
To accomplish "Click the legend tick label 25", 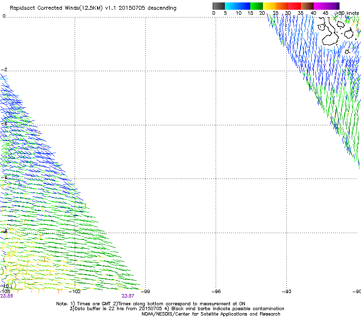I will pyautogui.click(x=276, y=13).
